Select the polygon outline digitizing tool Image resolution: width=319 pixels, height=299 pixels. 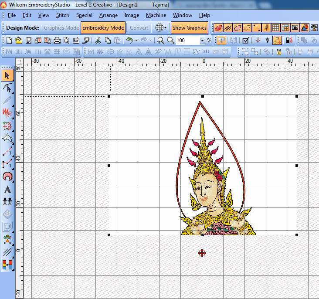coord(7,139)
